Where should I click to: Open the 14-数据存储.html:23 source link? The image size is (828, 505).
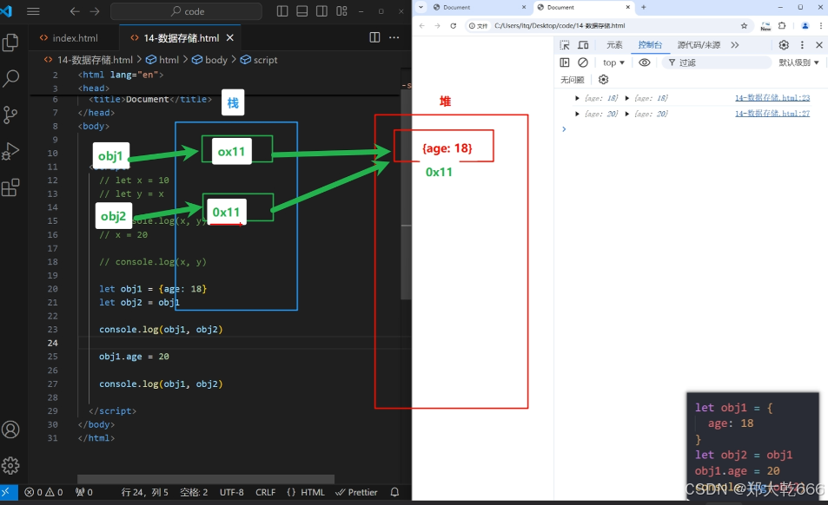pyautogui.click(x=773, y=97)
